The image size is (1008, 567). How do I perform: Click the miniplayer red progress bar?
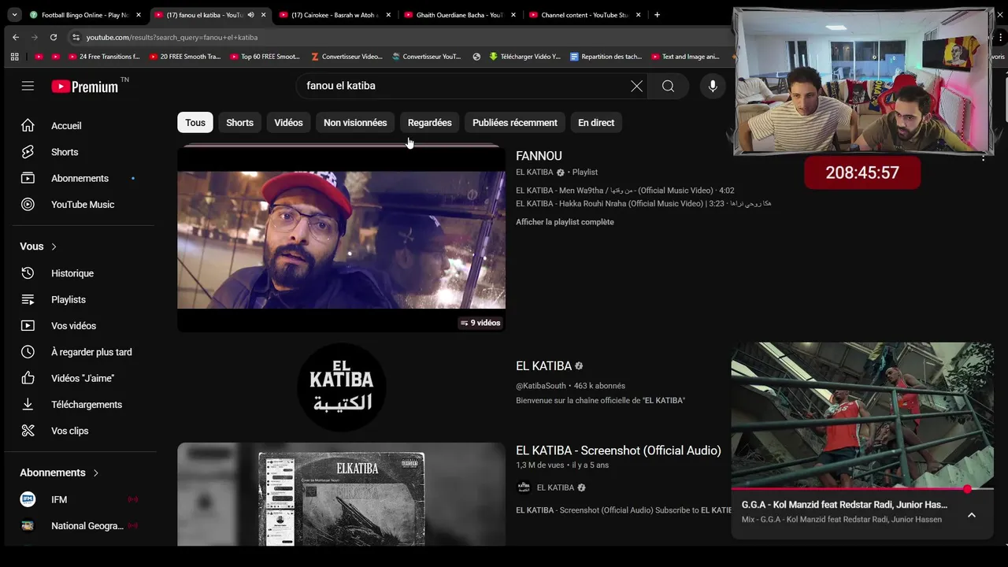point(862,489)
